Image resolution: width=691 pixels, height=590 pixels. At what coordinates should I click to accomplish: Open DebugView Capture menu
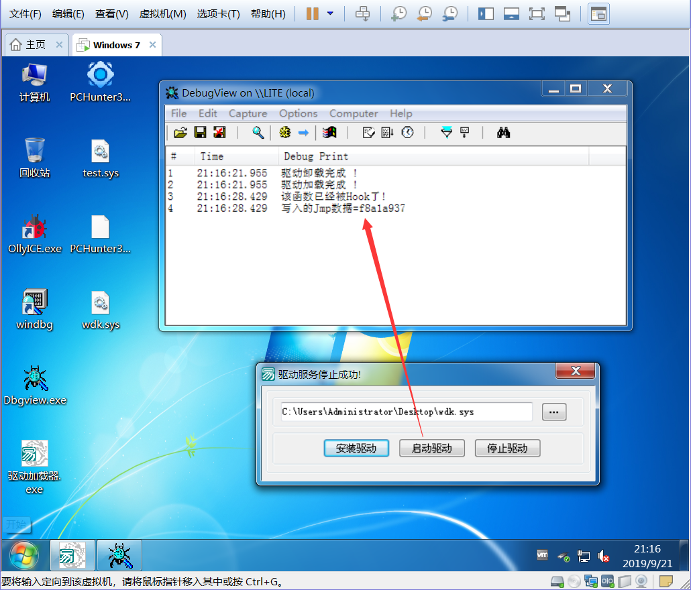[248, 113]
